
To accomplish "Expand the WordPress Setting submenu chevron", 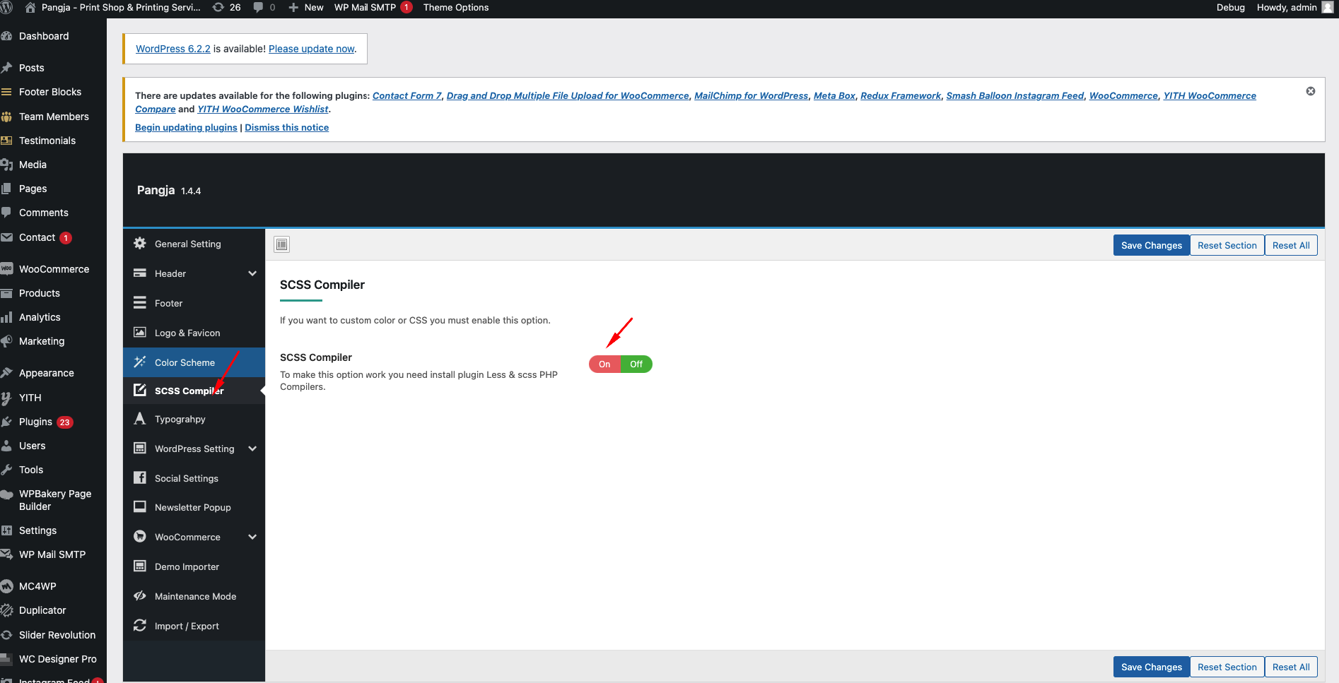I will pyautogui.click(x=252, y=449).
